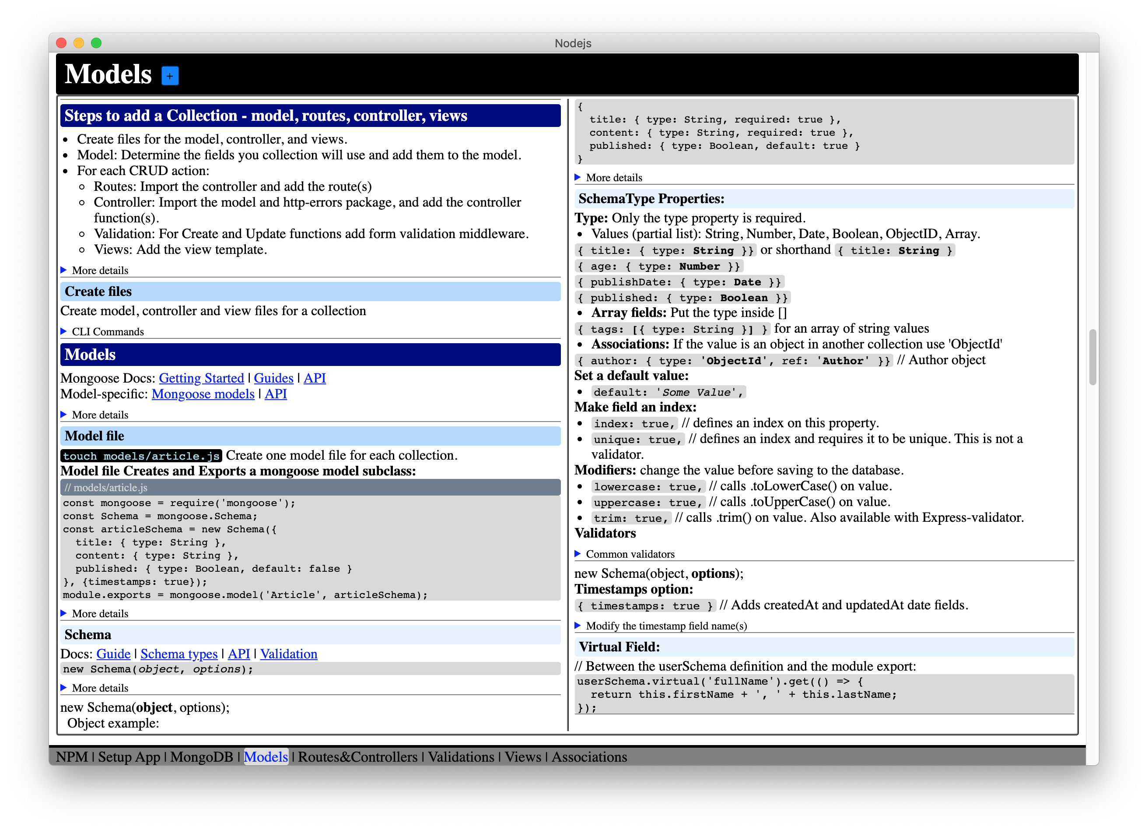
Task: Open the Schema API docs link
Action: click(x=239, y=654)
